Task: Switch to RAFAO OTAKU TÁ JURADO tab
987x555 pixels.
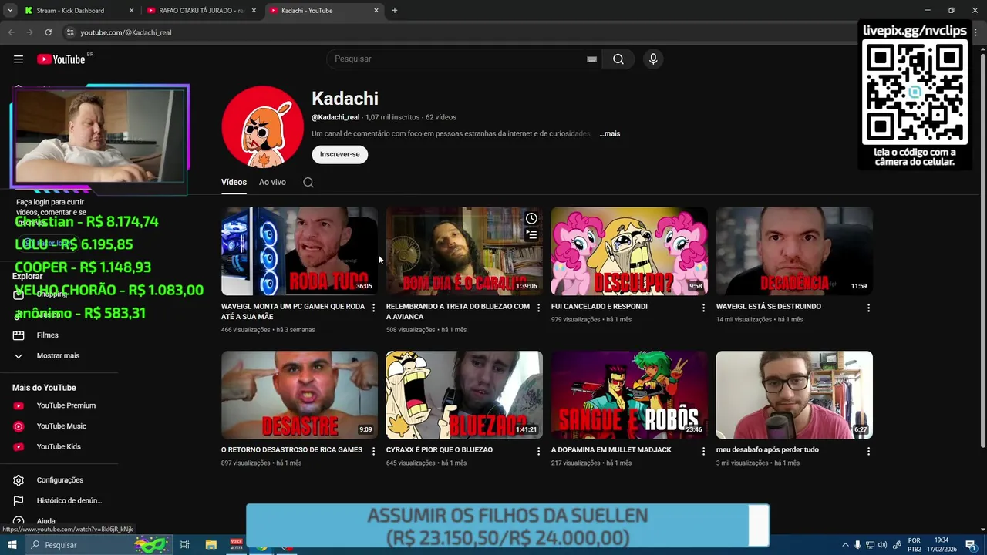Action: (x=200, y=11)
